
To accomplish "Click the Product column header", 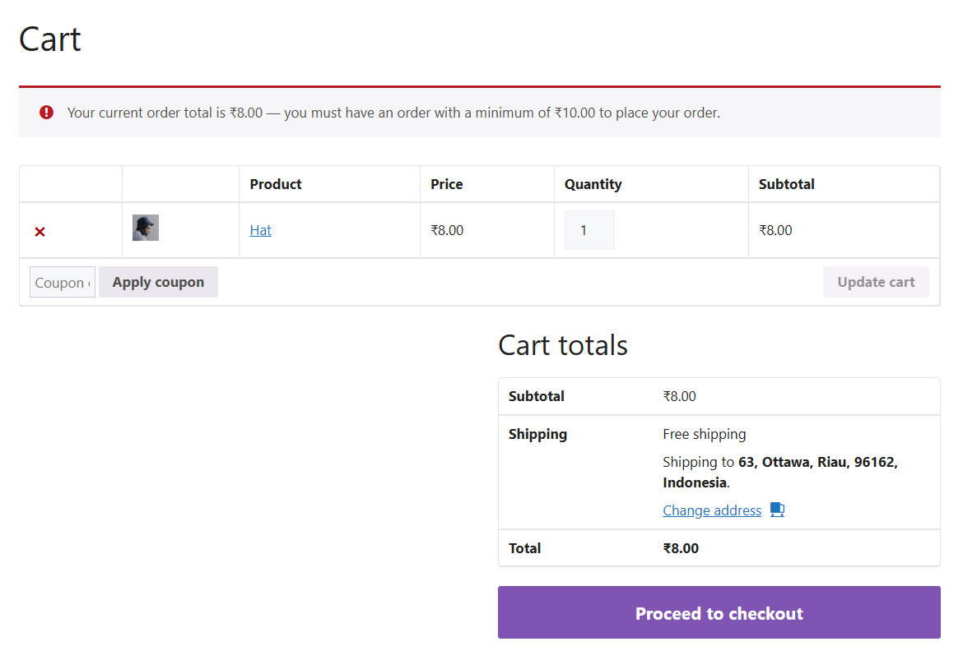I will point(276,184).
